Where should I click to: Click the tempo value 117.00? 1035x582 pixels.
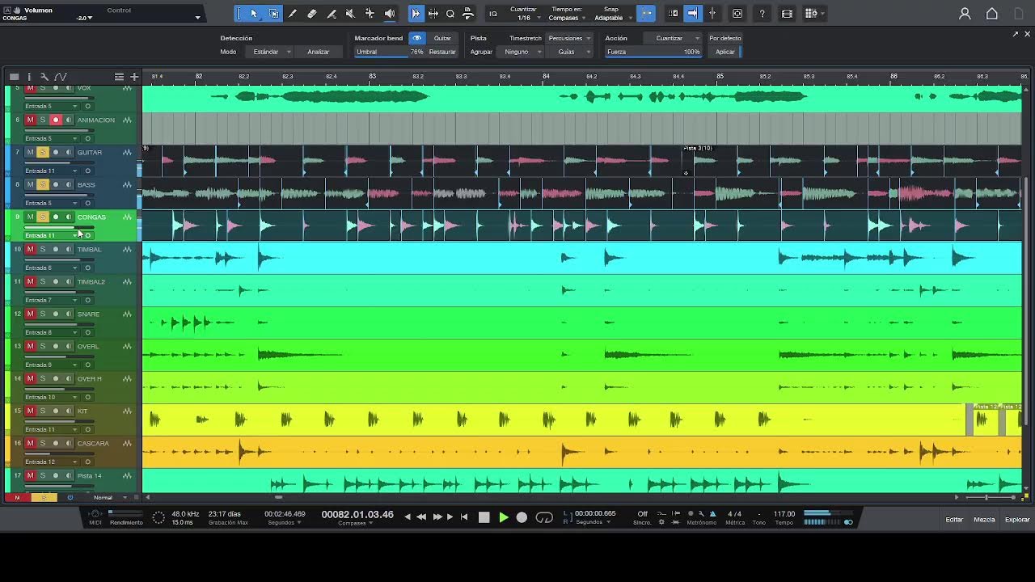(784, 514)
